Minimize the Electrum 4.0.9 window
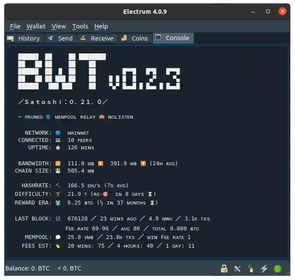This screenshot has width=295, height=280. tap(253, 12)
